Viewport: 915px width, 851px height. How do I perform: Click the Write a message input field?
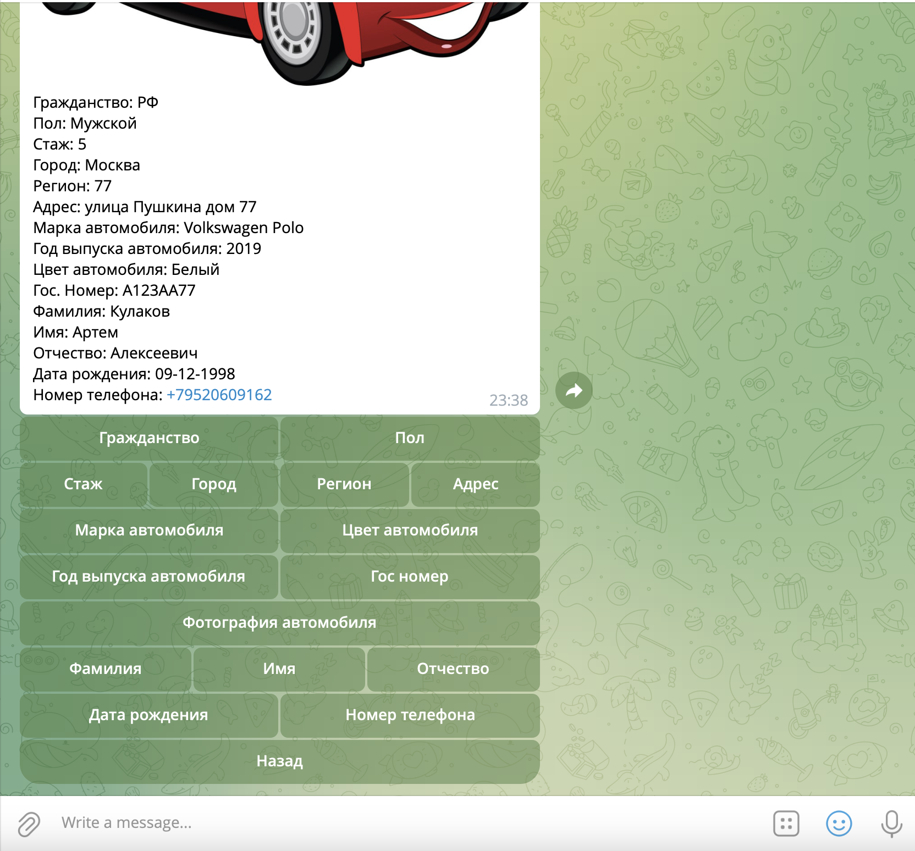click(385, 823)
